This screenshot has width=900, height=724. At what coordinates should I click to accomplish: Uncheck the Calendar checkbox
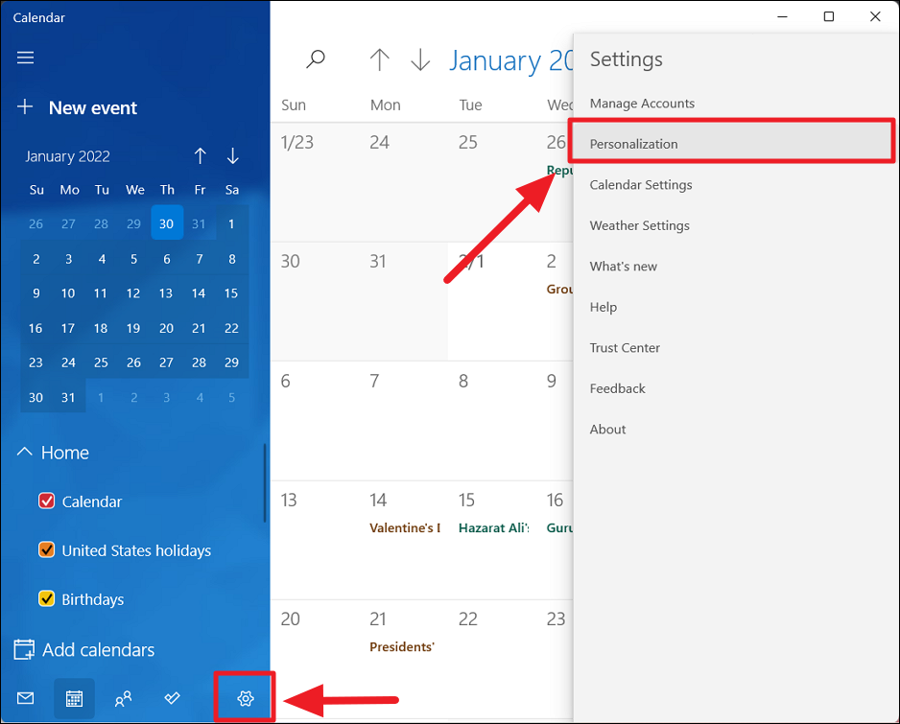[x=46, y=501]
